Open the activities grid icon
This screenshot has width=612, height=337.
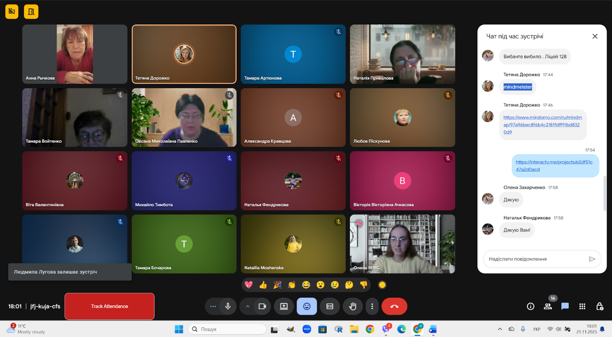coord(582,306)
